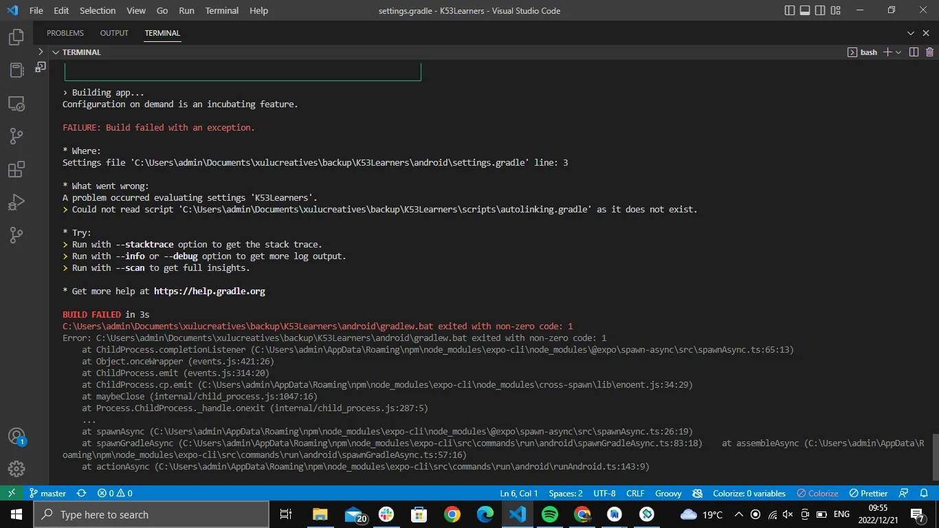Open the Explorer view in activity bar
939x528 pixels.
click(x=16, y=37)
